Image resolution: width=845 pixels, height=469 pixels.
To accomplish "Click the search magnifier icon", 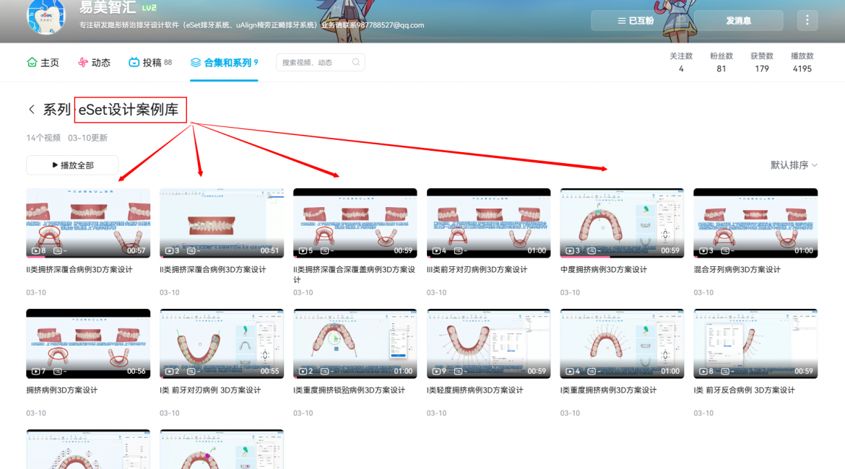I will click(x=356, y=63).
